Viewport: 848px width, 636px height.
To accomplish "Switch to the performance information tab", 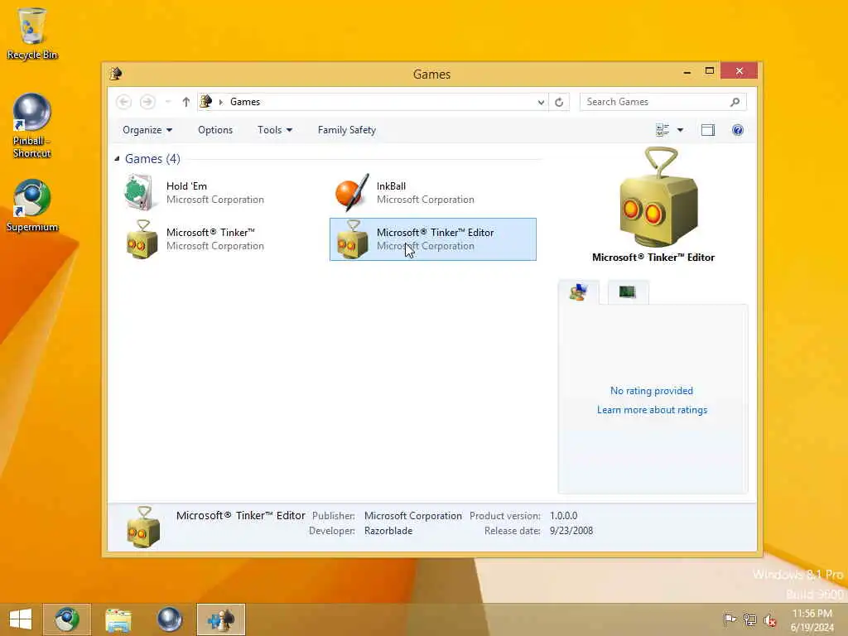I will pyautogui.click(x=628, y=292).
